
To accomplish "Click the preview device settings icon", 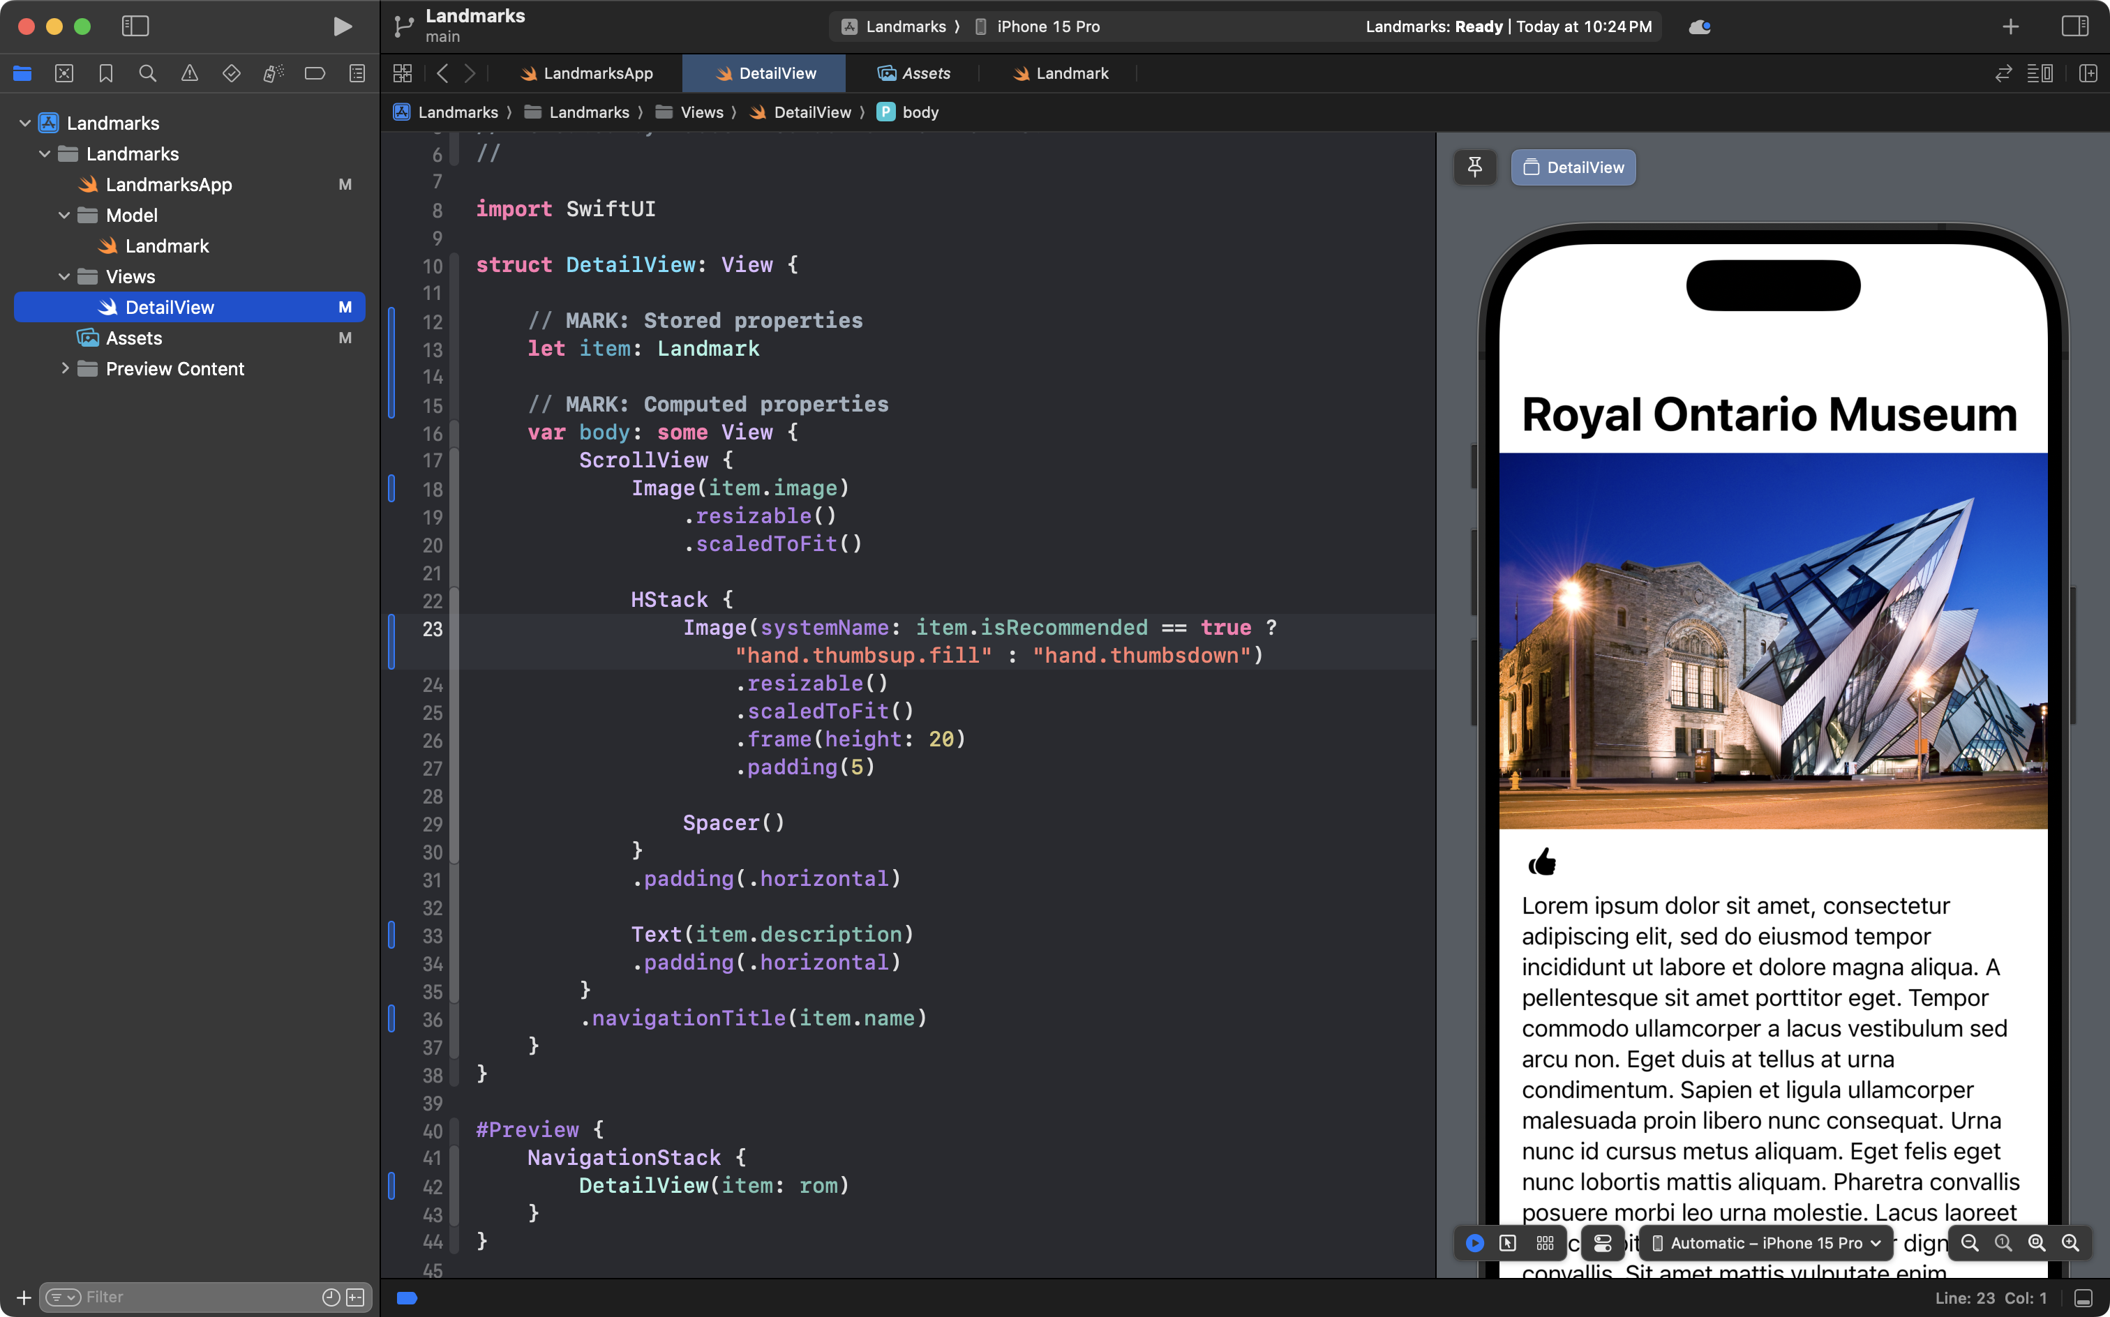I will pos(1602,1243).
